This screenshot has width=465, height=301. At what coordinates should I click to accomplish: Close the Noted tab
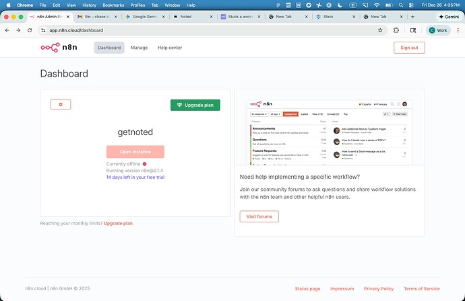pos(211,17)
